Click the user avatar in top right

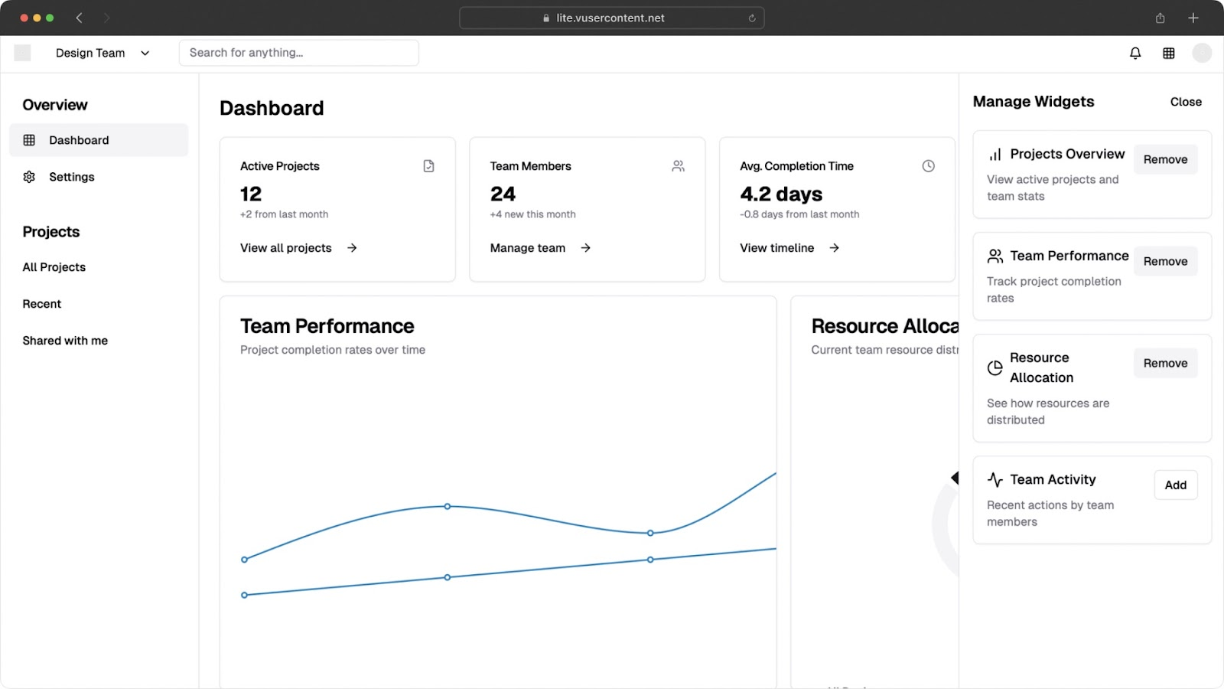1202,53
